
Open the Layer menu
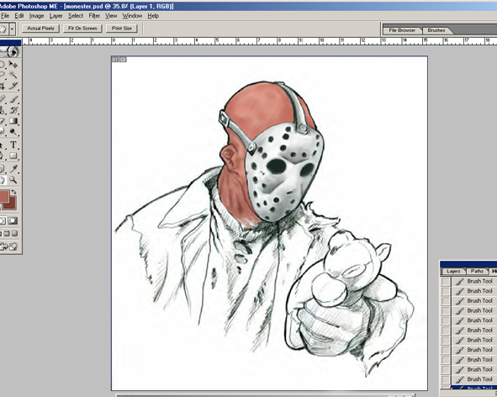(x=56, y=15)
